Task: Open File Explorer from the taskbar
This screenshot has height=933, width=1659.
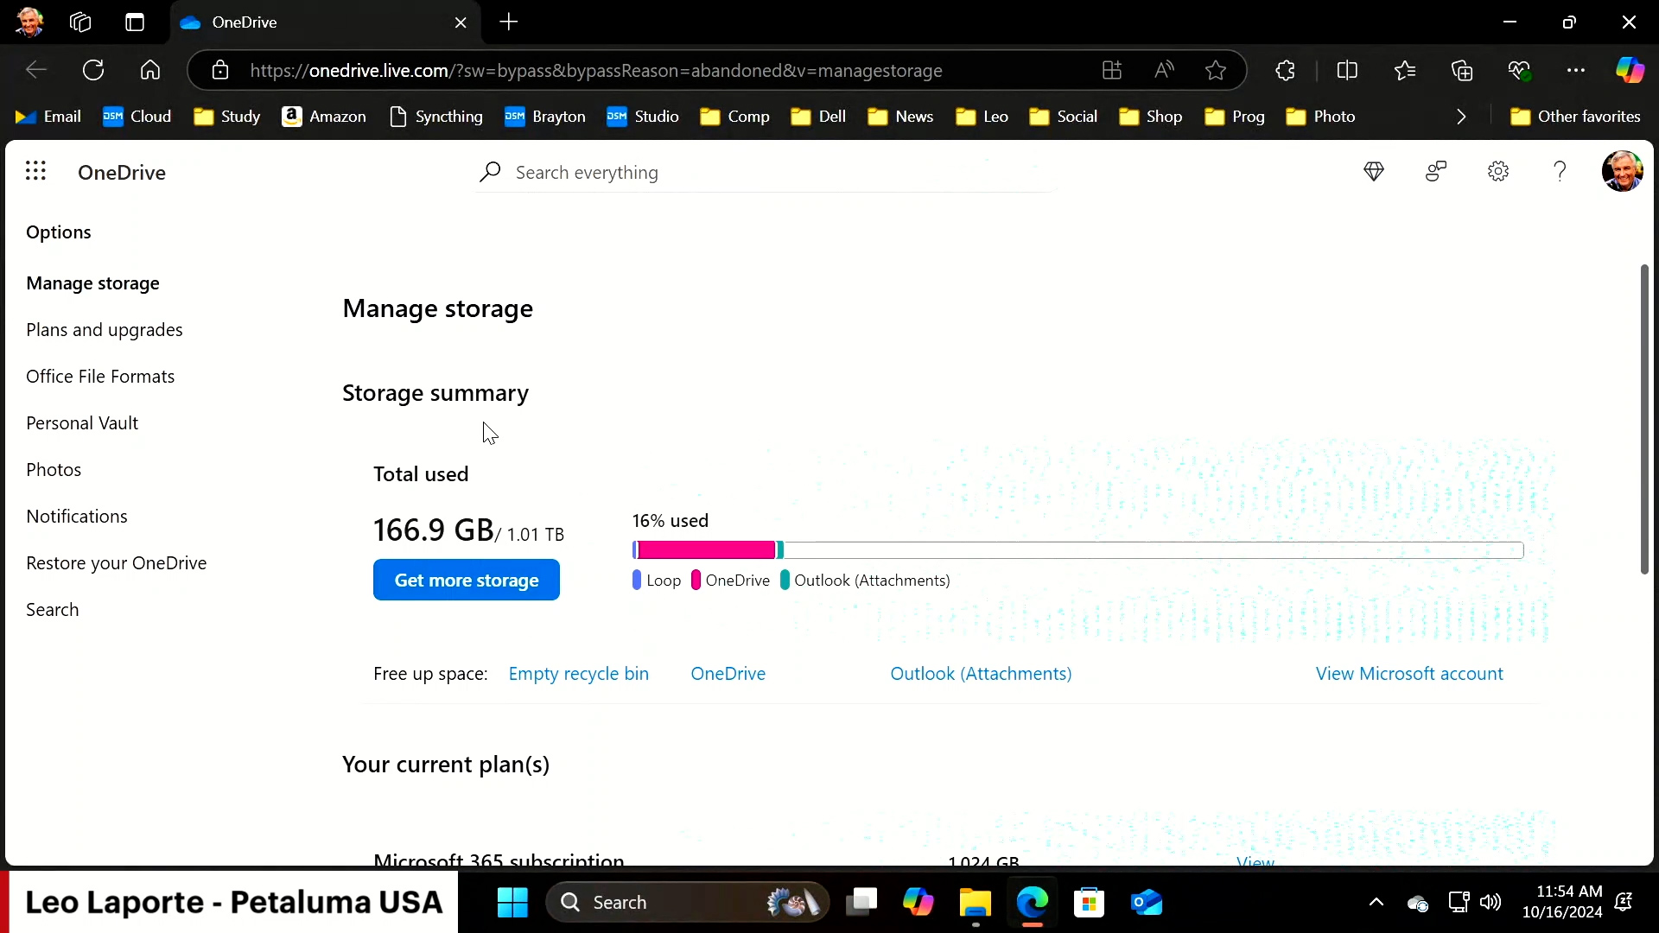Action: point(975,903)
